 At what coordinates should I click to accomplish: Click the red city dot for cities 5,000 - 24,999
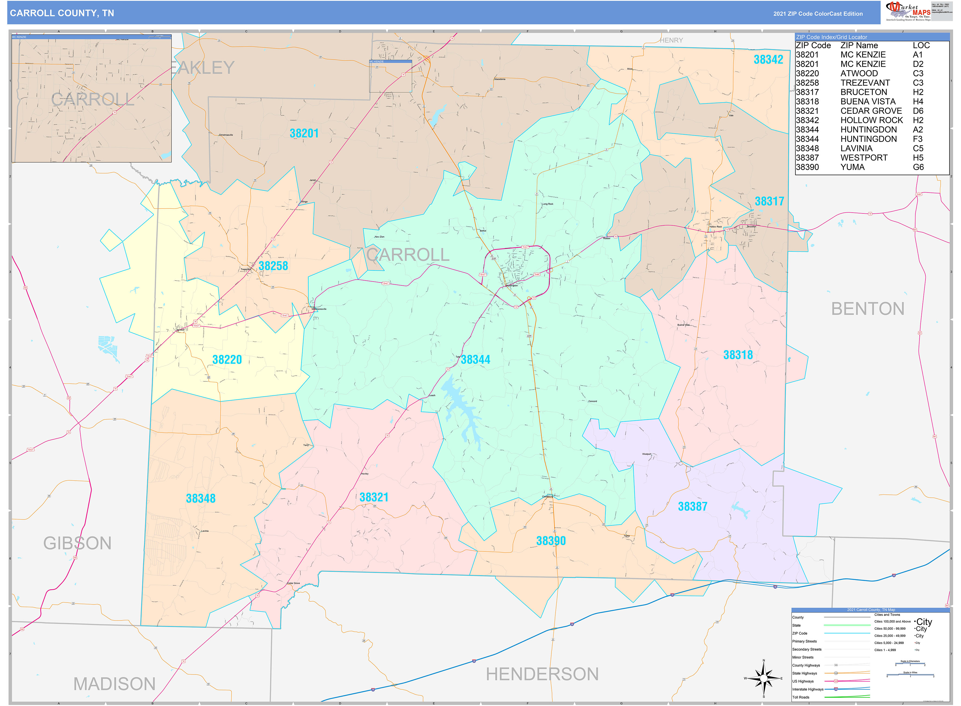click(x=915, y=643)
